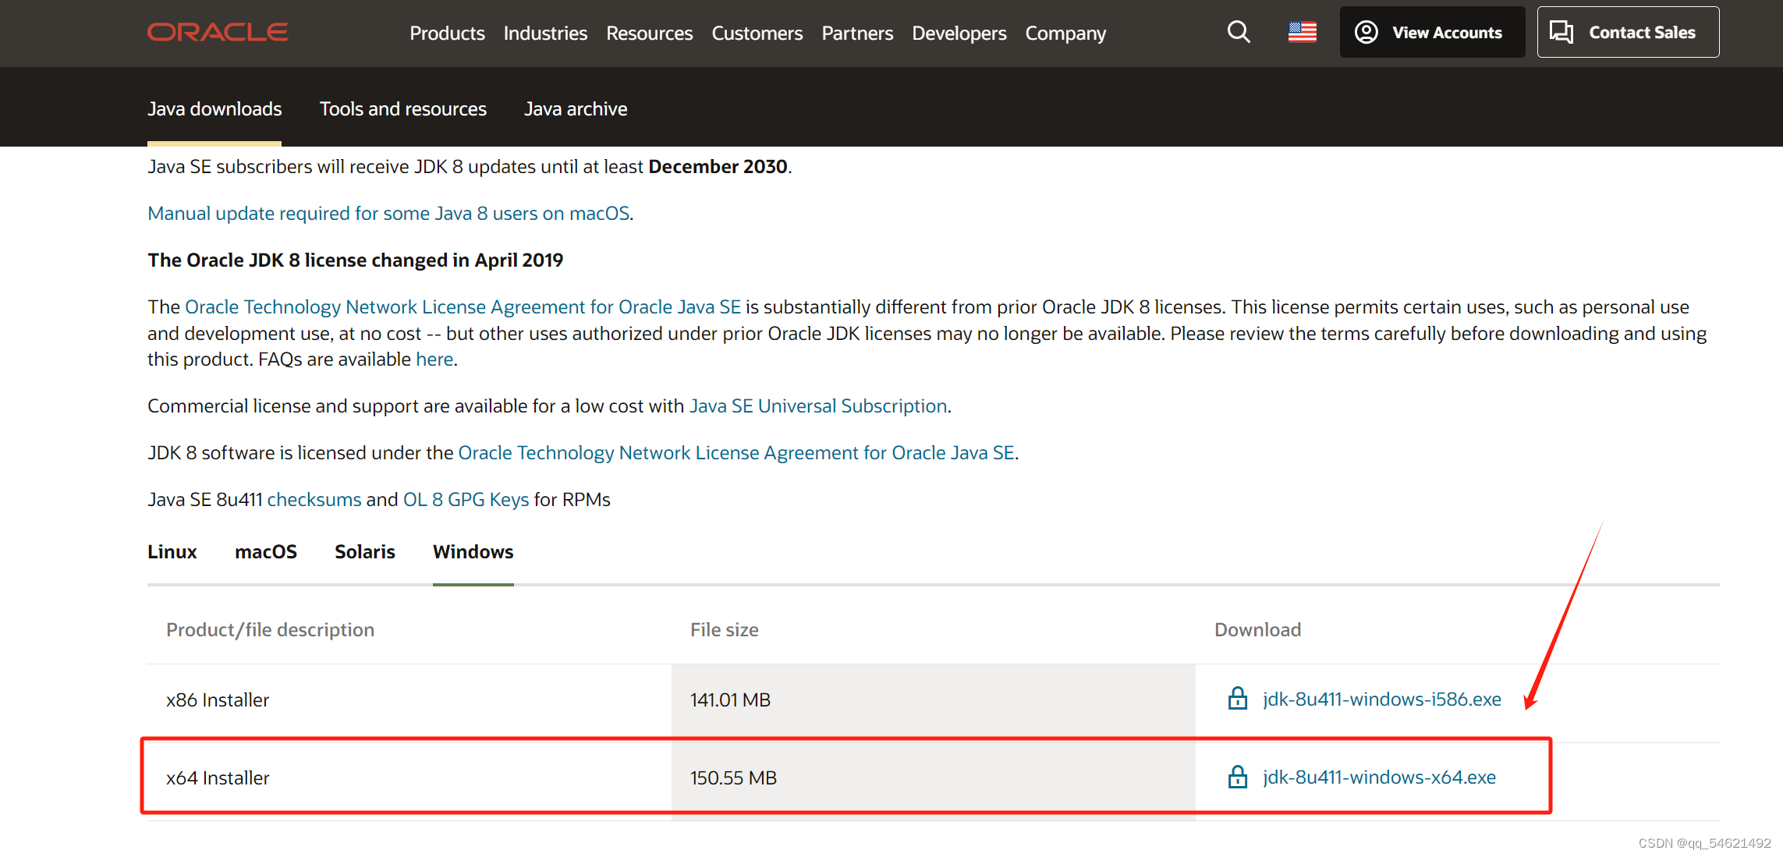The height and width of the screenshot is (857, 1783).
Task: Follow the FAQs 'here' link
Action: point(434,359)
